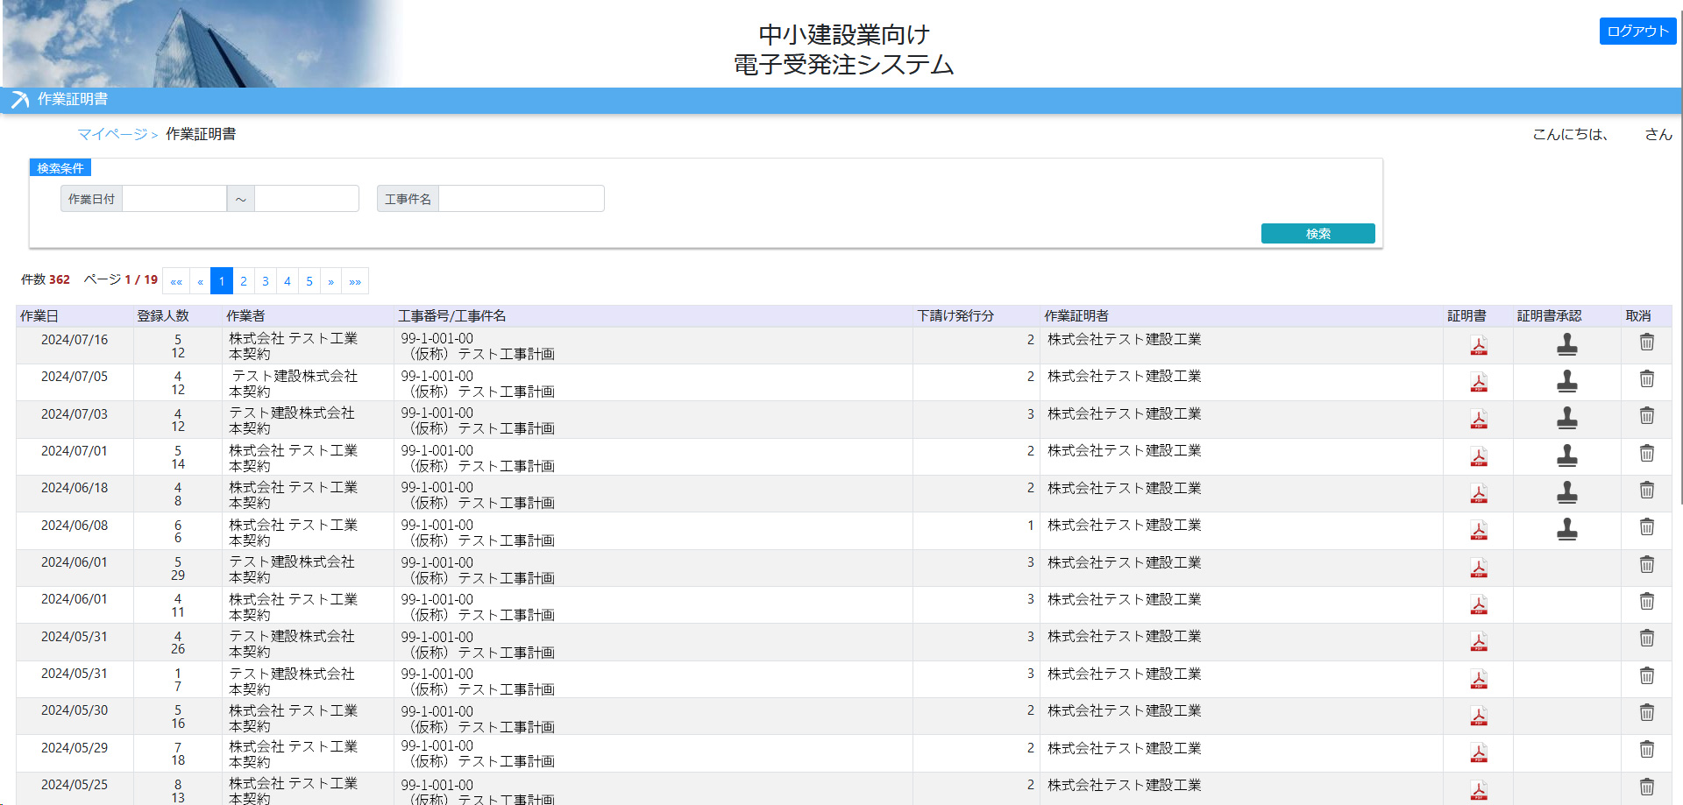Go to page 3 of results
The image size is (1683, 805).
pos(266,281)
